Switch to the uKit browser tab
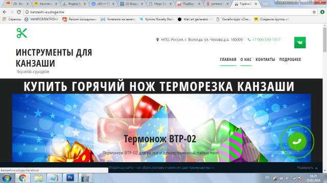Viewport: 327px width, 183px height. coord(103,4)
